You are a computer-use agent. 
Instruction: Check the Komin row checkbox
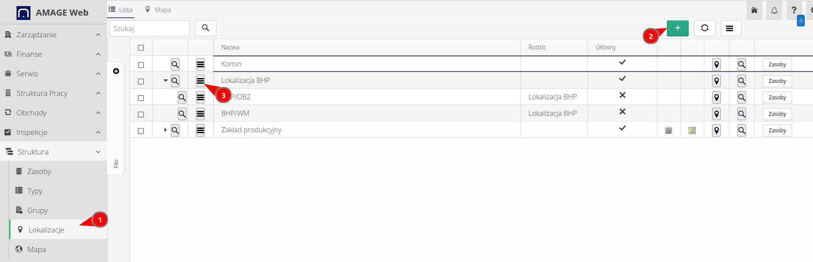[141, 65]
